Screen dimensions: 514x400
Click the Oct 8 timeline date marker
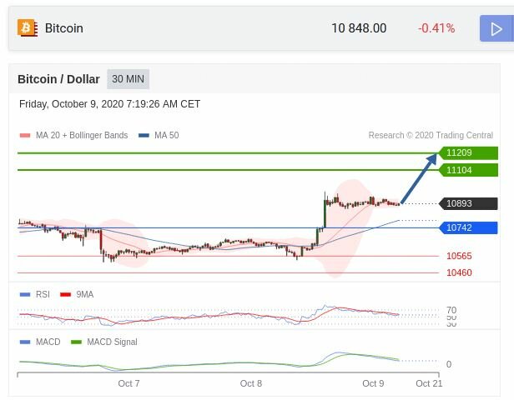pyautogui.click(x=251, y=383)
